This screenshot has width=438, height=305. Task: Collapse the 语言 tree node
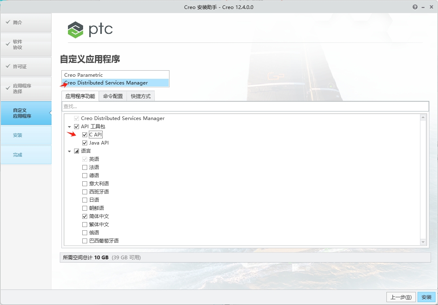click(x=70, y=151)
